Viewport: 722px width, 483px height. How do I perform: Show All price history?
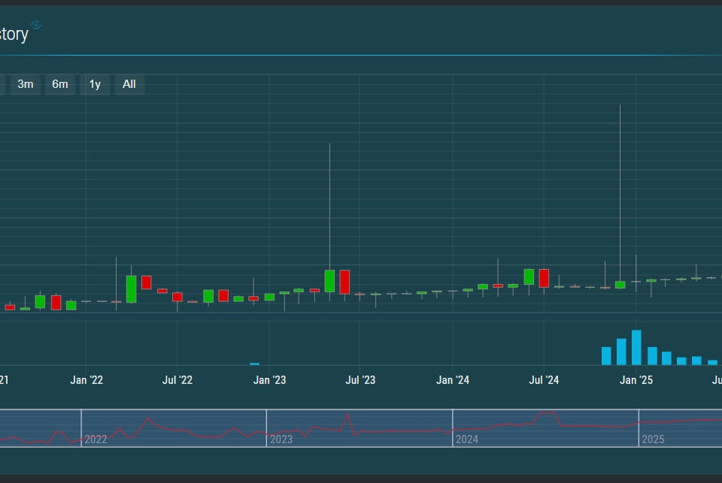point(129,84)
